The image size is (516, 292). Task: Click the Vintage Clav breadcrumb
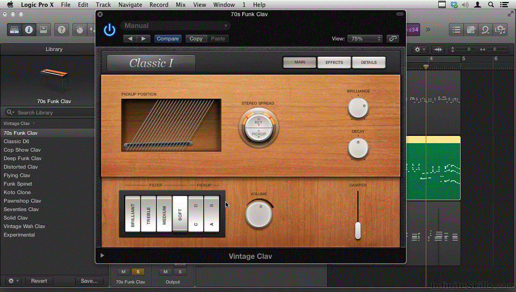tap(17, 123)
